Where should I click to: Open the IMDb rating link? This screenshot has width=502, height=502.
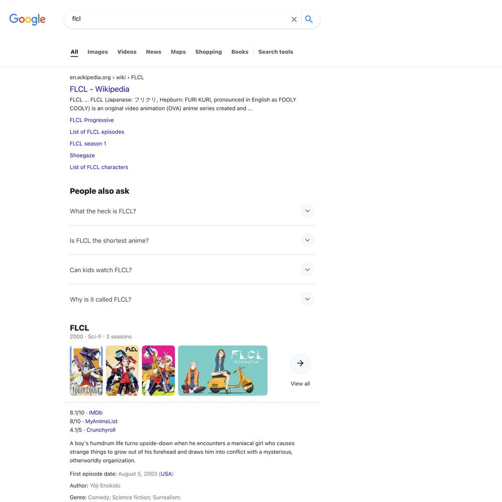point(96,413)
